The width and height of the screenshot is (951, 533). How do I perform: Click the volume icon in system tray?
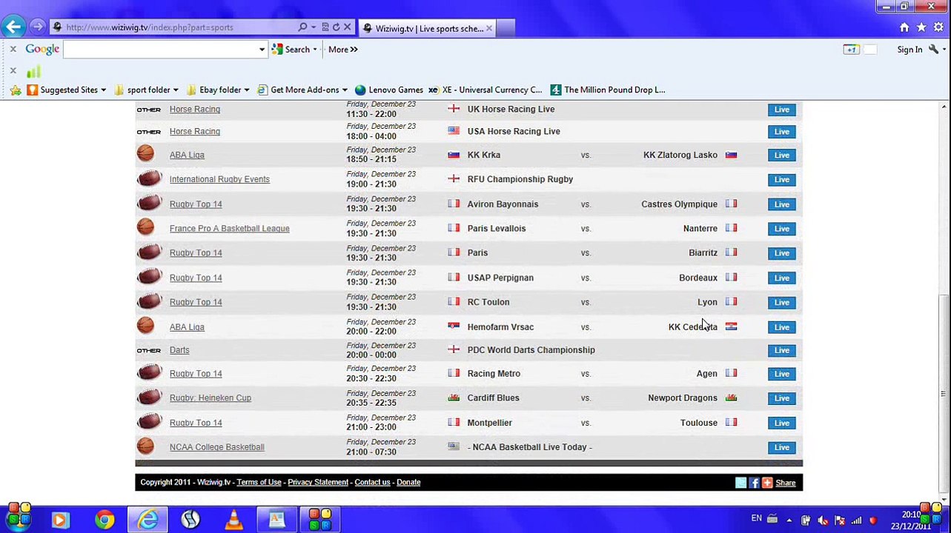point(823,520)
